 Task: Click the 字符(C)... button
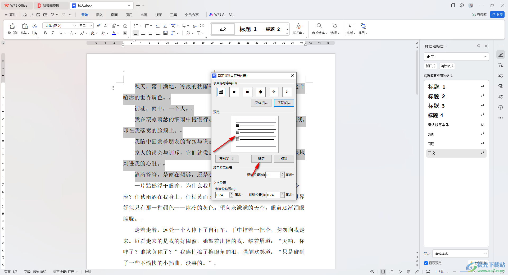pyautogui.click(x=284, y=103)
